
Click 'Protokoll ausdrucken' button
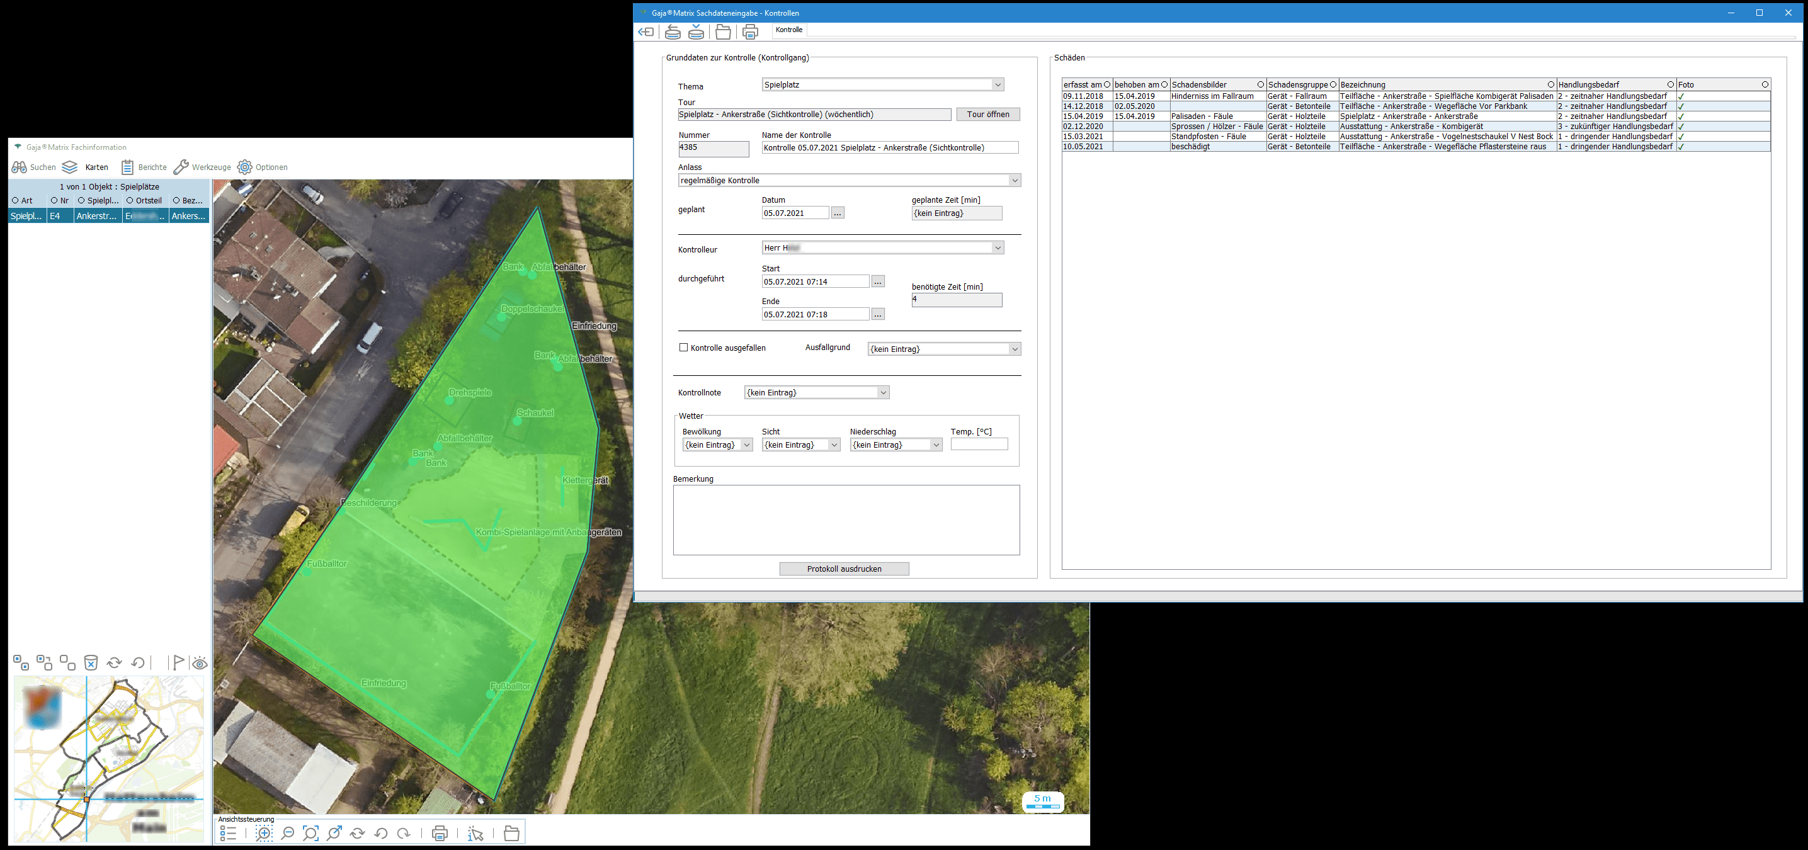click(844, 569)
